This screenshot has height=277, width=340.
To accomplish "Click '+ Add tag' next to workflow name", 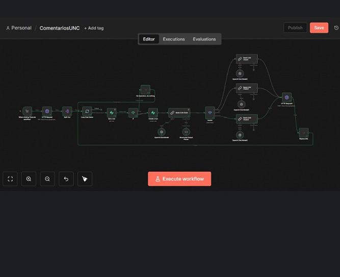I will click(94, 28).
